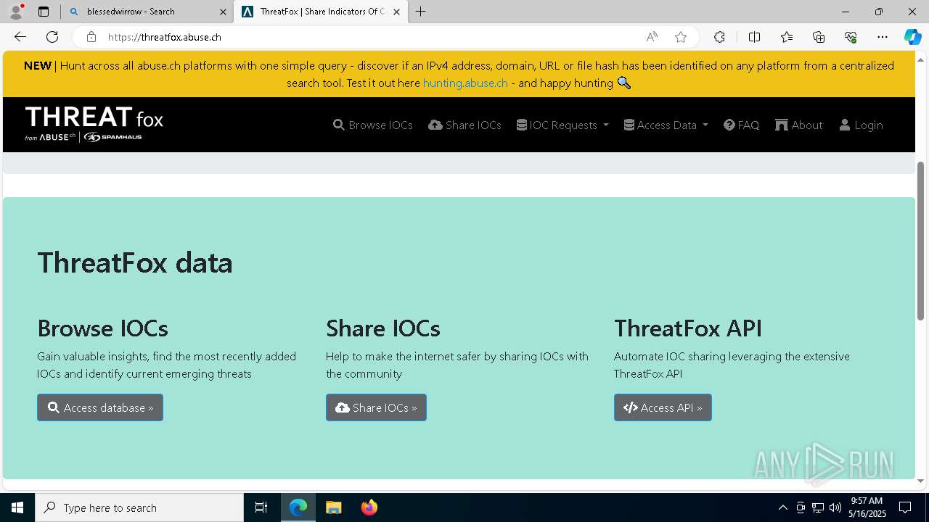Open the volume tray icon
Viewport: 929px width, 522px height.
click(835, 507)
